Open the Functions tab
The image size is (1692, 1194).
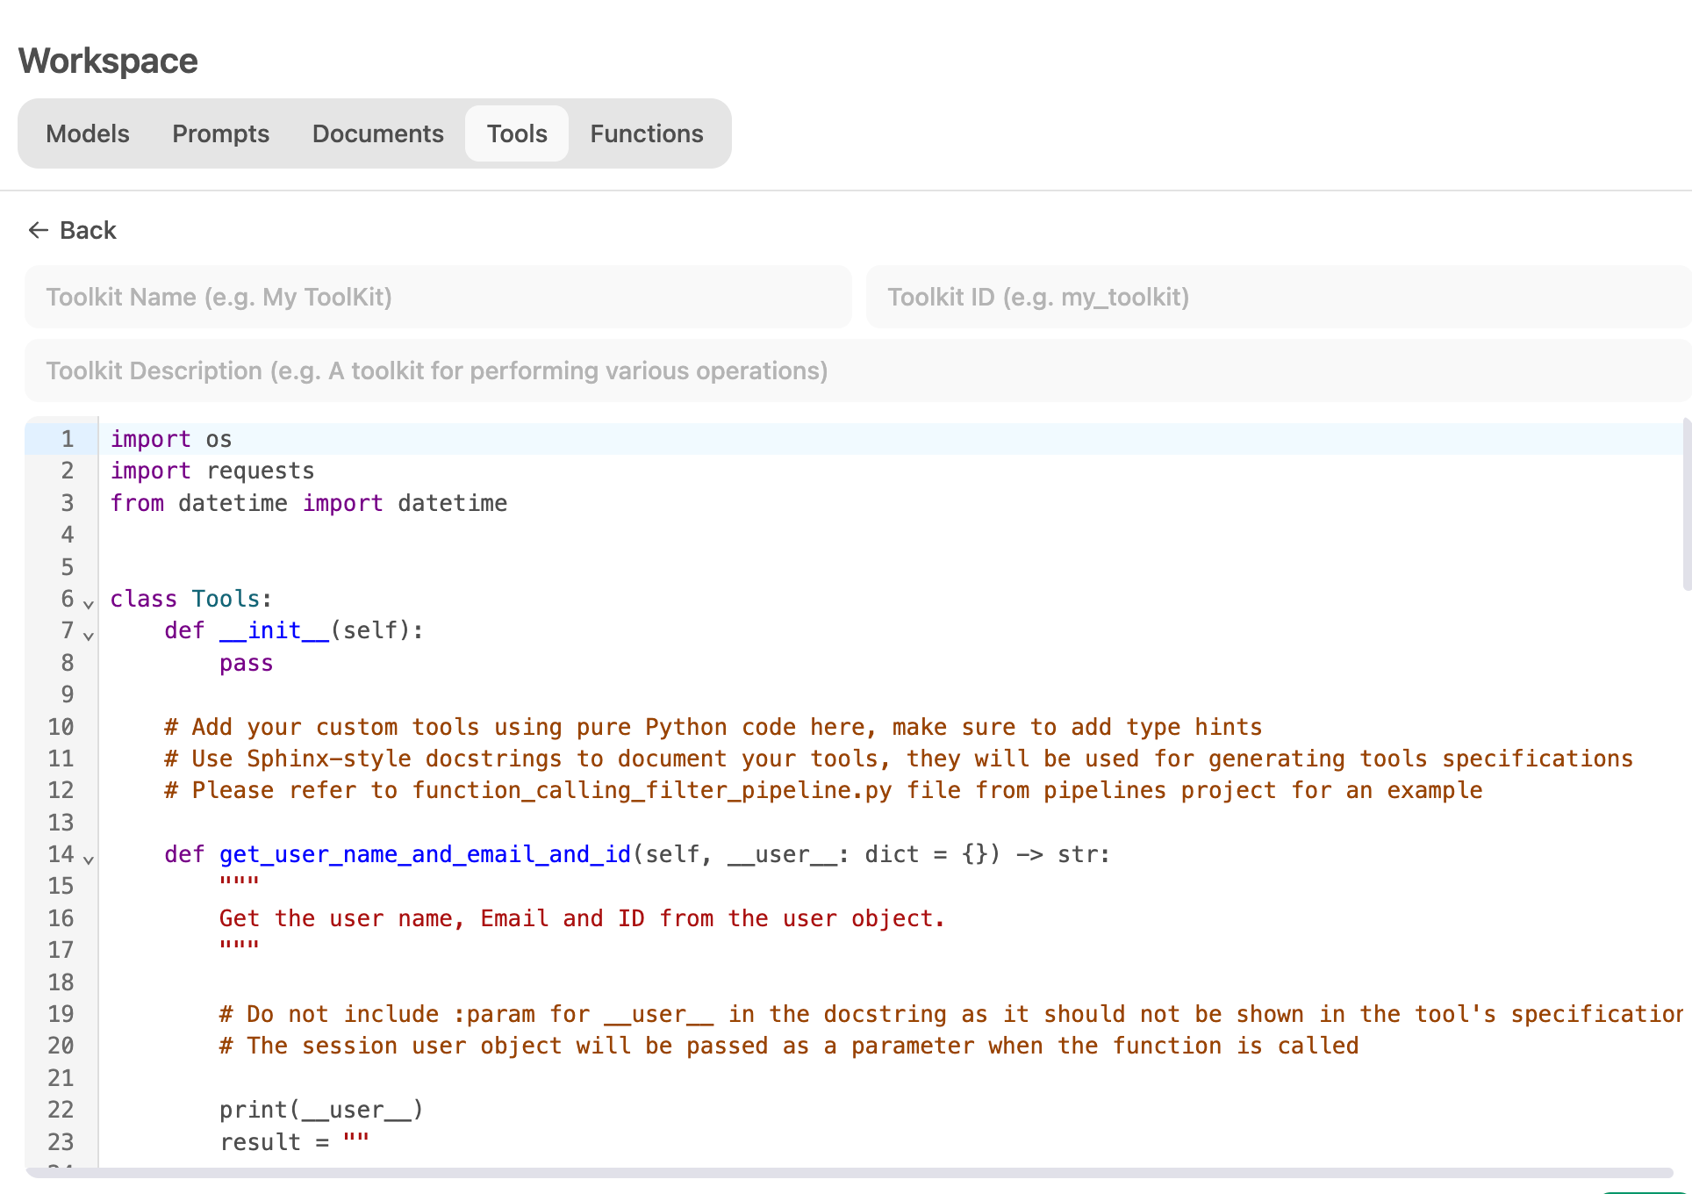pyautogui.click(x=646, y=133)
